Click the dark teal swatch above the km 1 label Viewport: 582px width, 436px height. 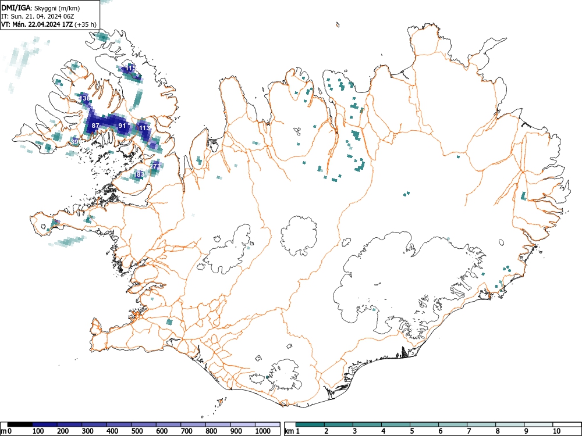click(x=310, y=424)
